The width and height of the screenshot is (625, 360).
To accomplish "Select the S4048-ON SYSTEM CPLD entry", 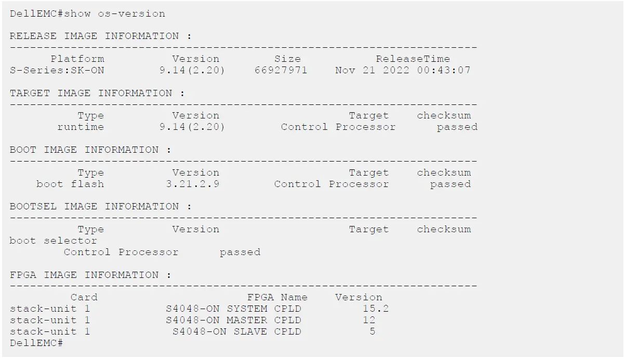I will pyautogui.click(x=233, y=309).
